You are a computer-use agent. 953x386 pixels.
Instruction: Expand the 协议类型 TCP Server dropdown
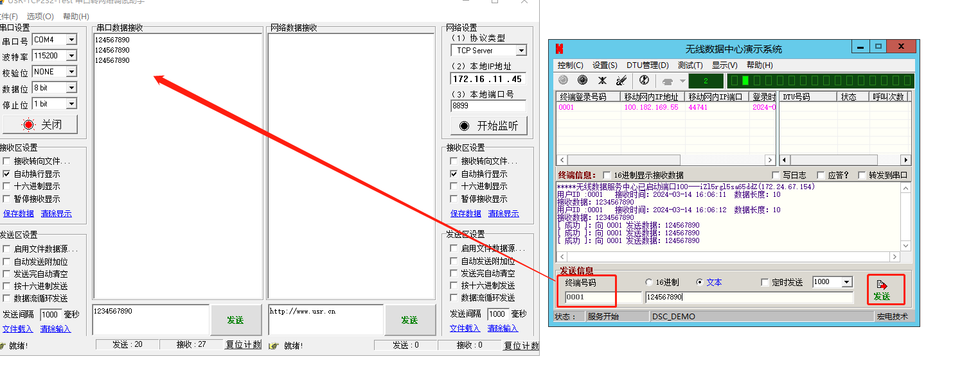tap(521, 51)
